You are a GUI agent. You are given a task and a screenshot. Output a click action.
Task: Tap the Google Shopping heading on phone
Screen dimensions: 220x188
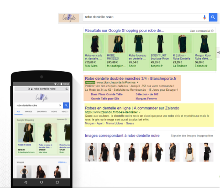26,120
